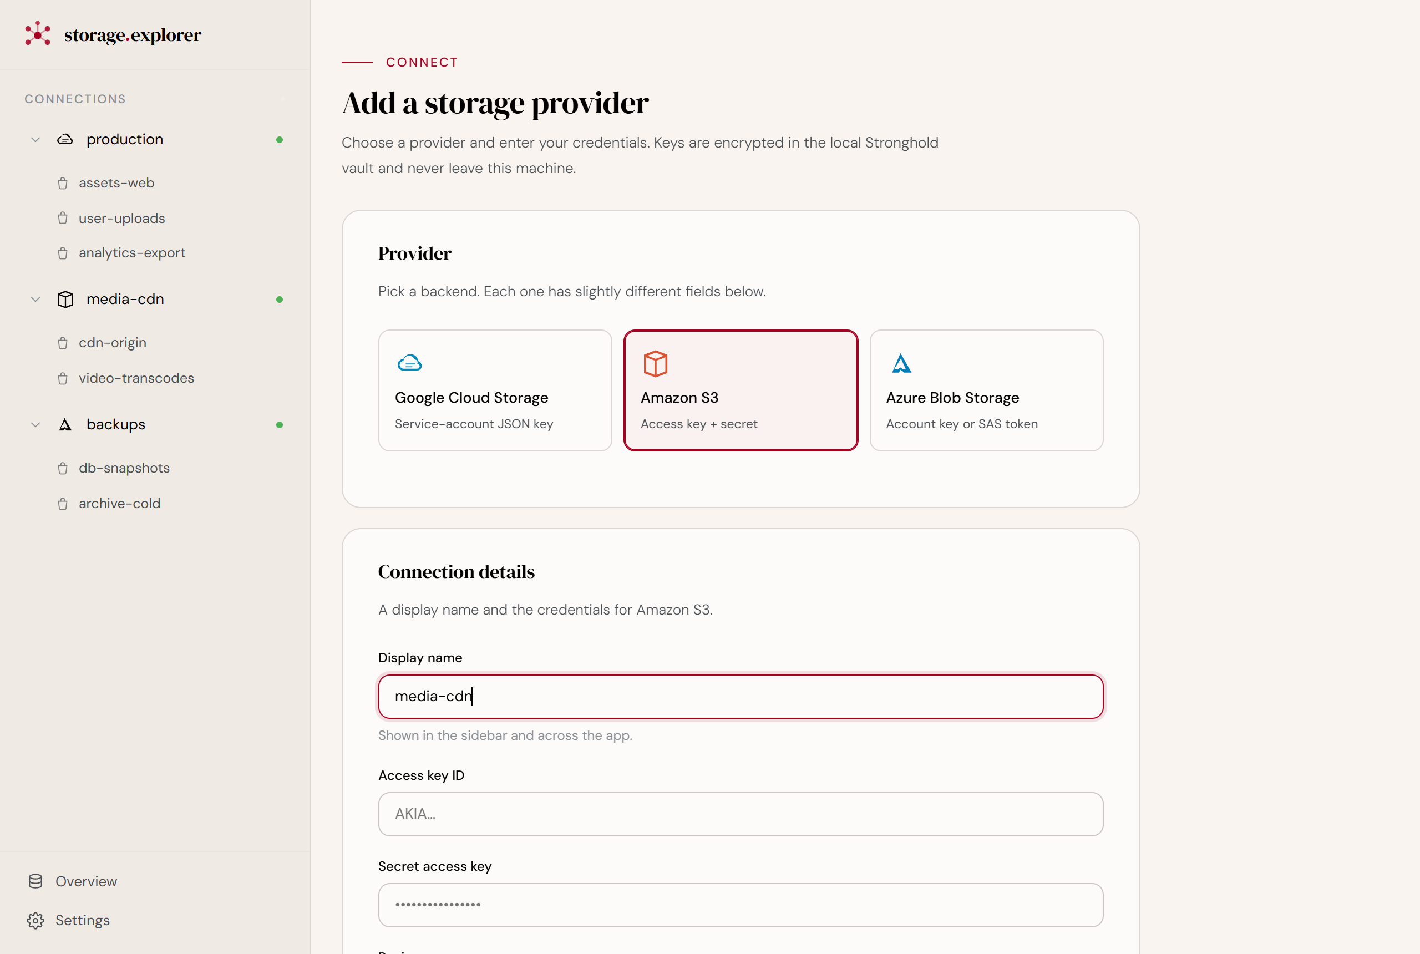The width and height of the screenshot is (1420, 954).
Task: Select Azure Blob Storage provider card
Action: point(986,390)
